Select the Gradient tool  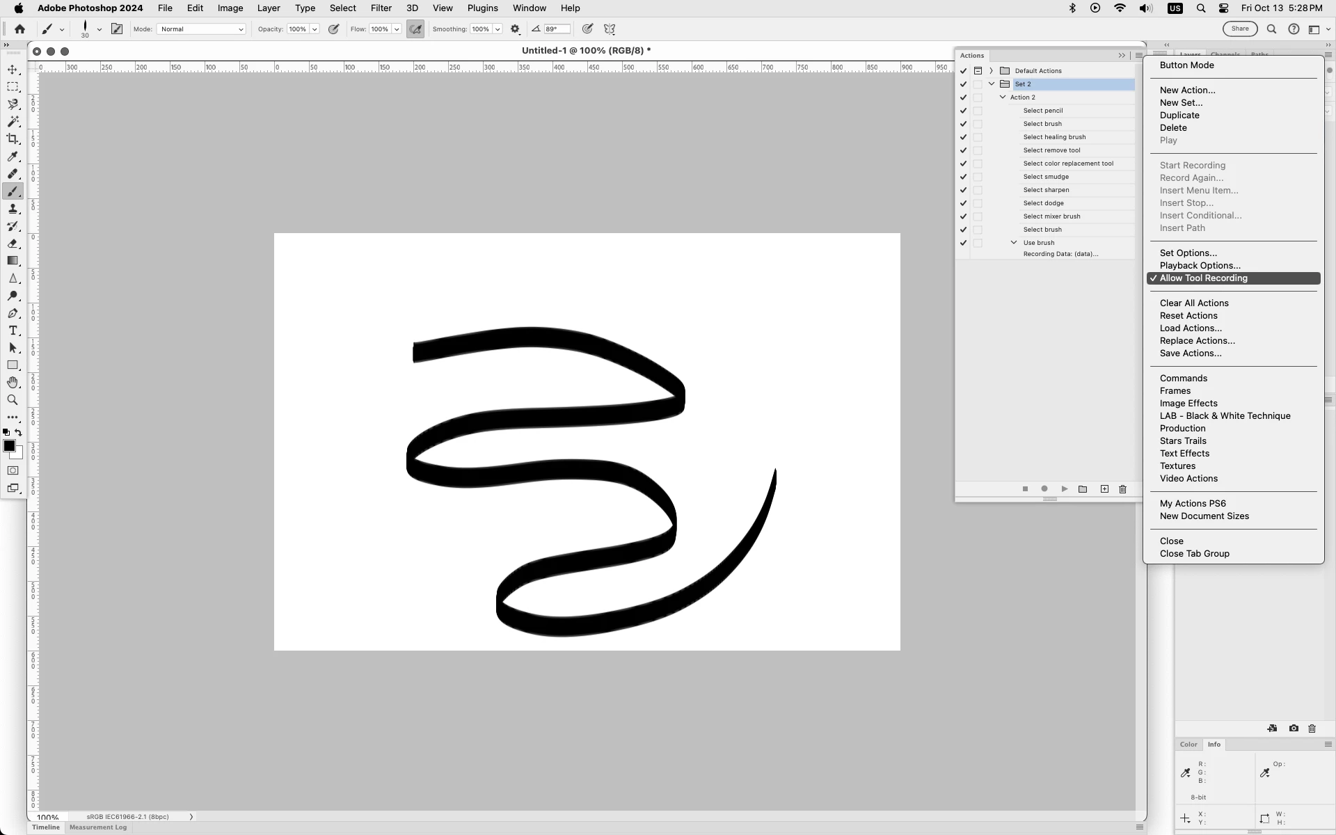[x=13, y=261]
